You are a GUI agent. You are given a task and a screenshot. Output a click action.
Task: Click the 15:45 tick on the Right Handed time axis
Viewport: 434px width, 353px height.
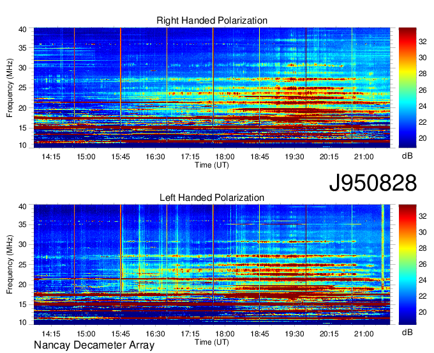pyautogui.click(x=121, y=157)
